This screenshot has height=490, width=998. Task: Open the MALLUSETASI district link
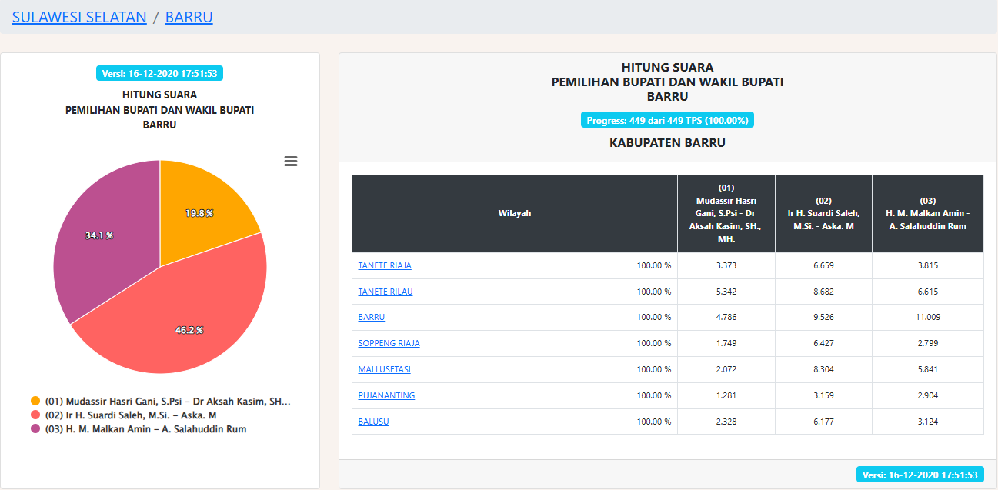[384, 369]
